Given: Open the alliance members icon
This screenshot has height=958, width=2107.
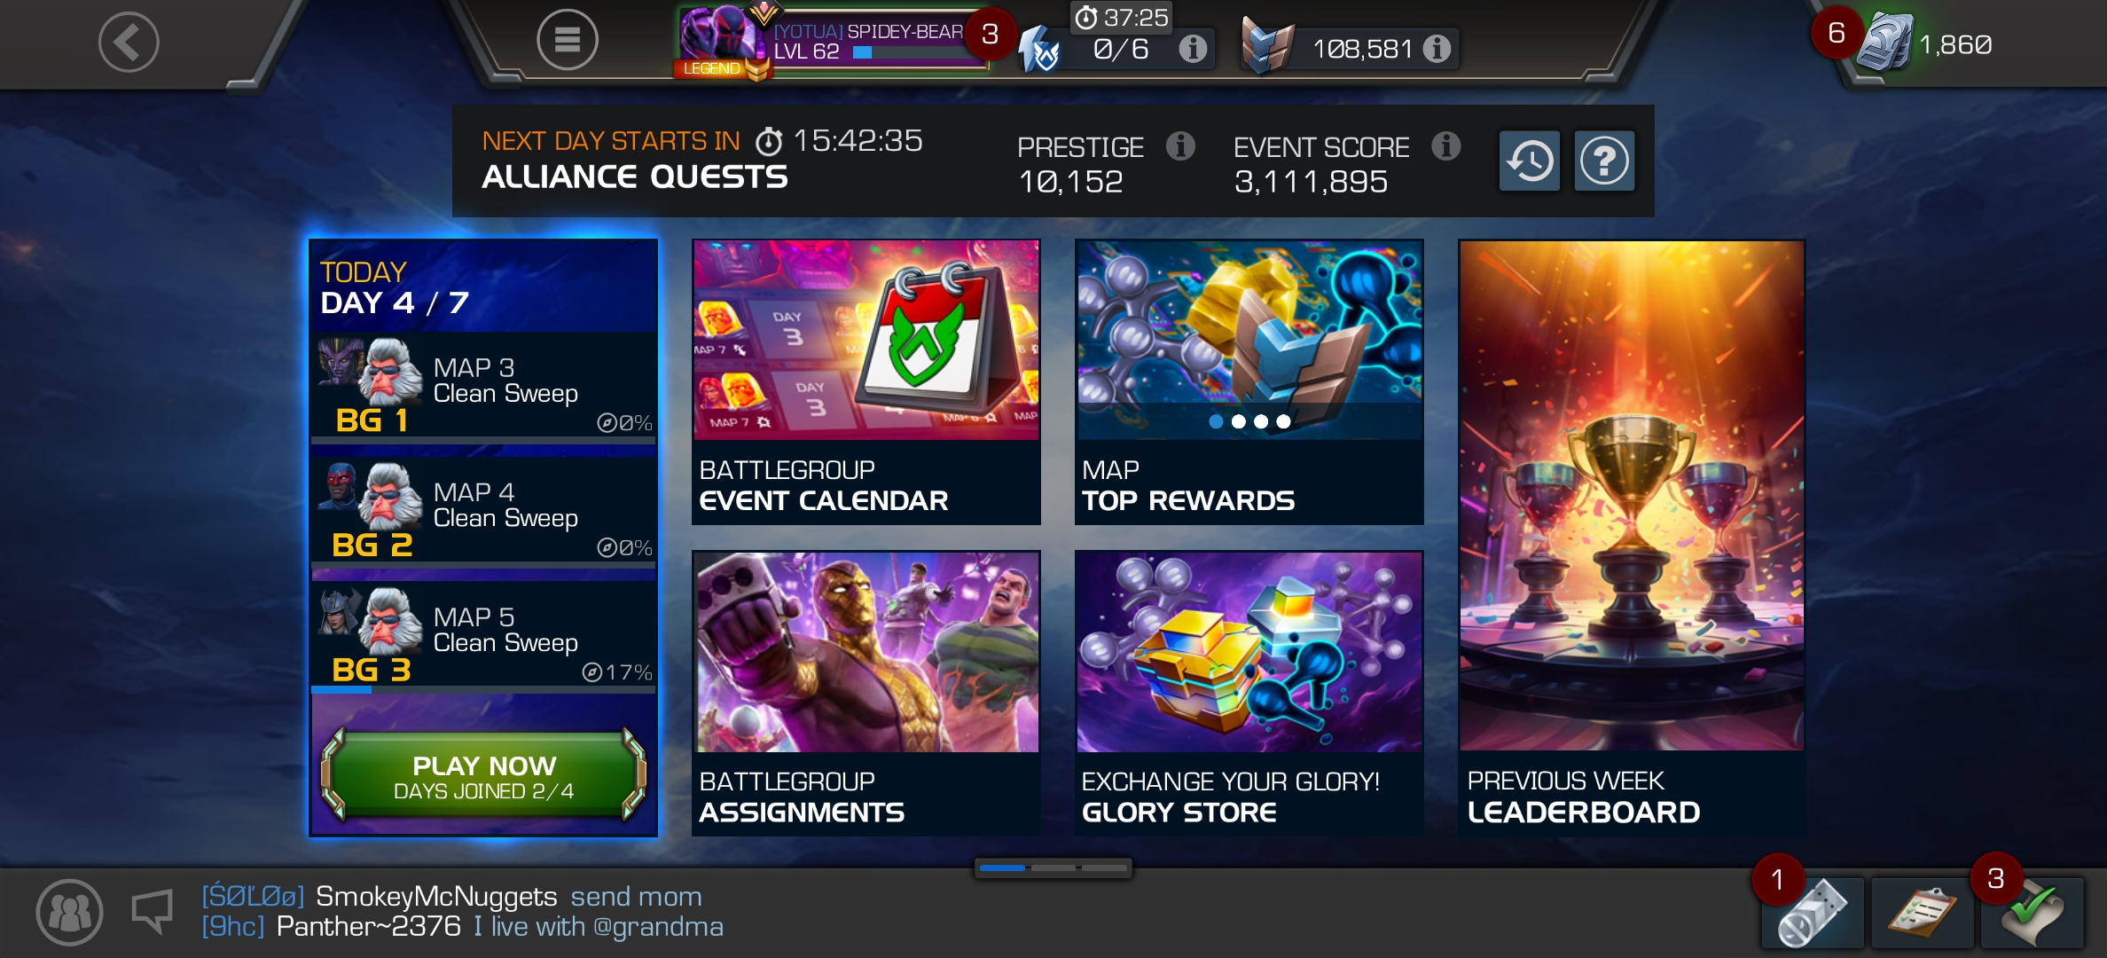Looking at the screenshot, I should pyautogui.click(x=69, y=912).
